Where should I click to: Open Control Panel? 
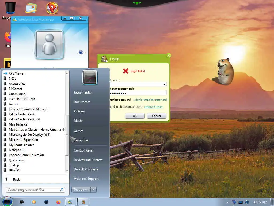(83, 150)
